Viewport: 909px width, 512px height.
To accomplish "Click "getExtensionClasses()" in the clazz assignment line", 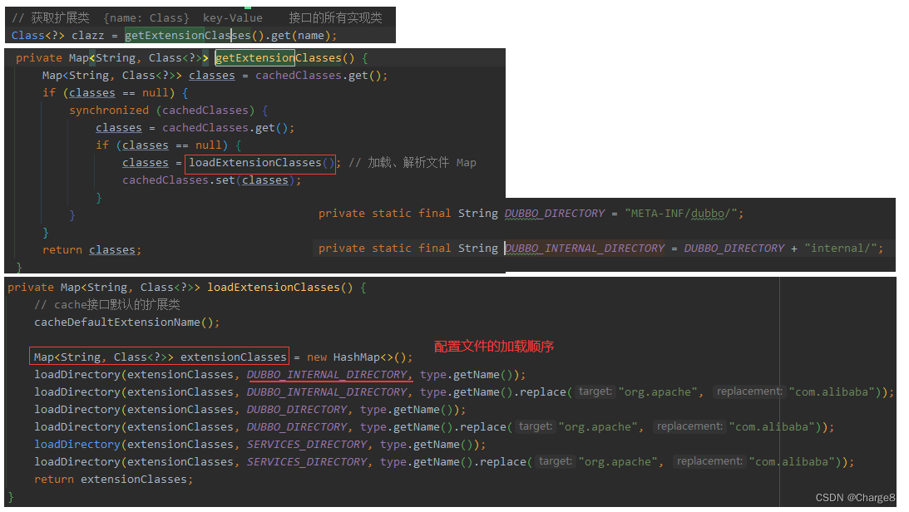I will 195,36.
